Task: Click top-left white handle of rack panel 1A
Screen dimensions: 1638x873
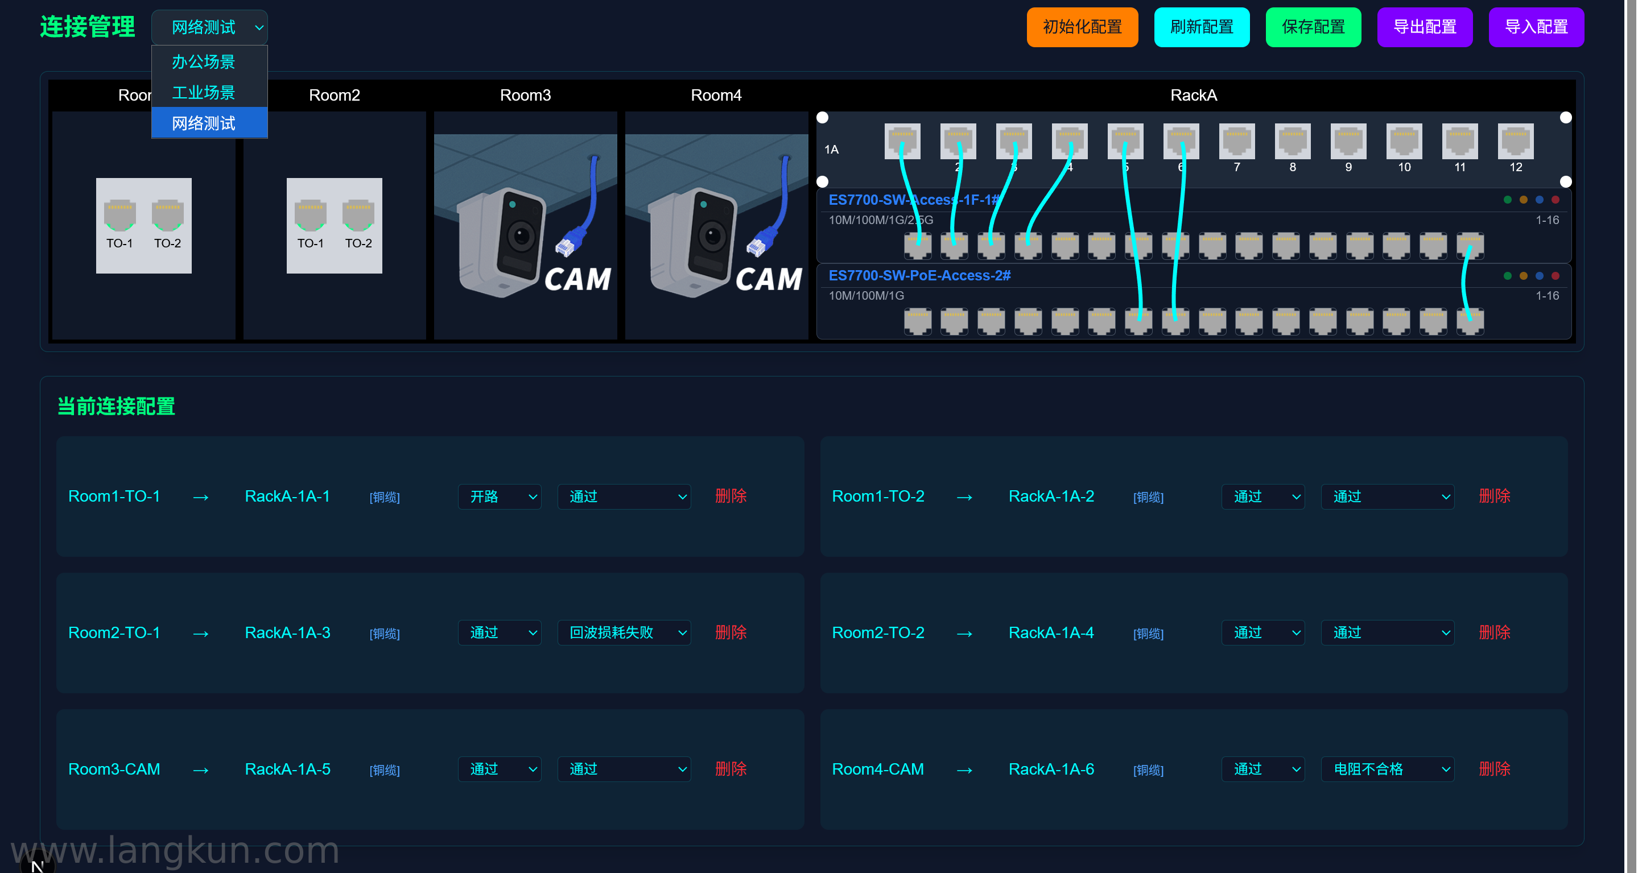Action: 822,117
